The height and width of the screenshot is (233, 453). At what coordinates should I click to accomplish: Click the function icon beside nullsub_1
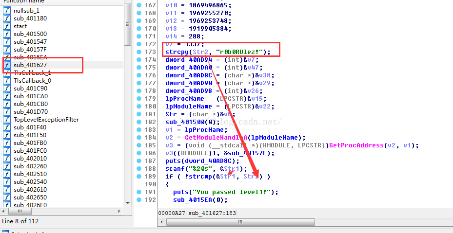(7, 11)
